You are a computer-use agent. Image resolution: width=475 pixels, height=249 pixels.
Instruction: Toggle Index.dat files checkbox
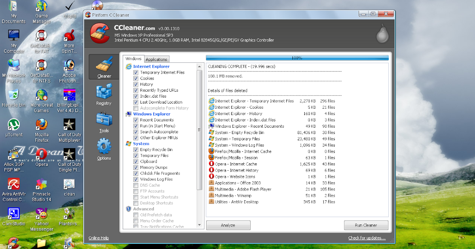(x=136, y=96)
